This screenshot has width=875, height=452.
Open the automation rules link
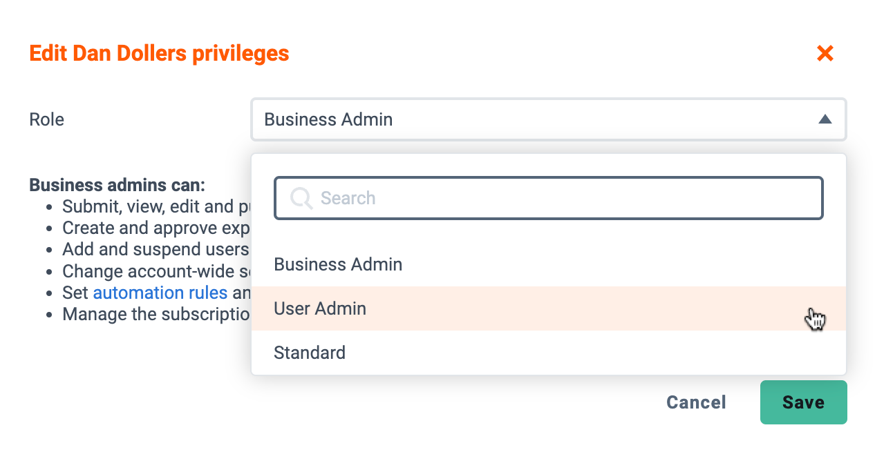160,293
